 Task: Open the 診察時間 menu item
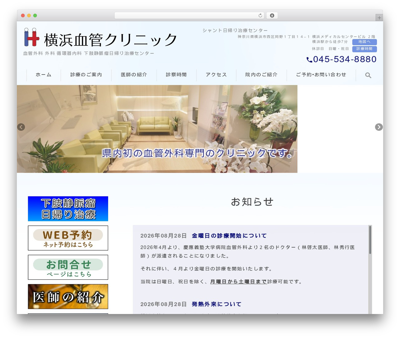(176, 75)
